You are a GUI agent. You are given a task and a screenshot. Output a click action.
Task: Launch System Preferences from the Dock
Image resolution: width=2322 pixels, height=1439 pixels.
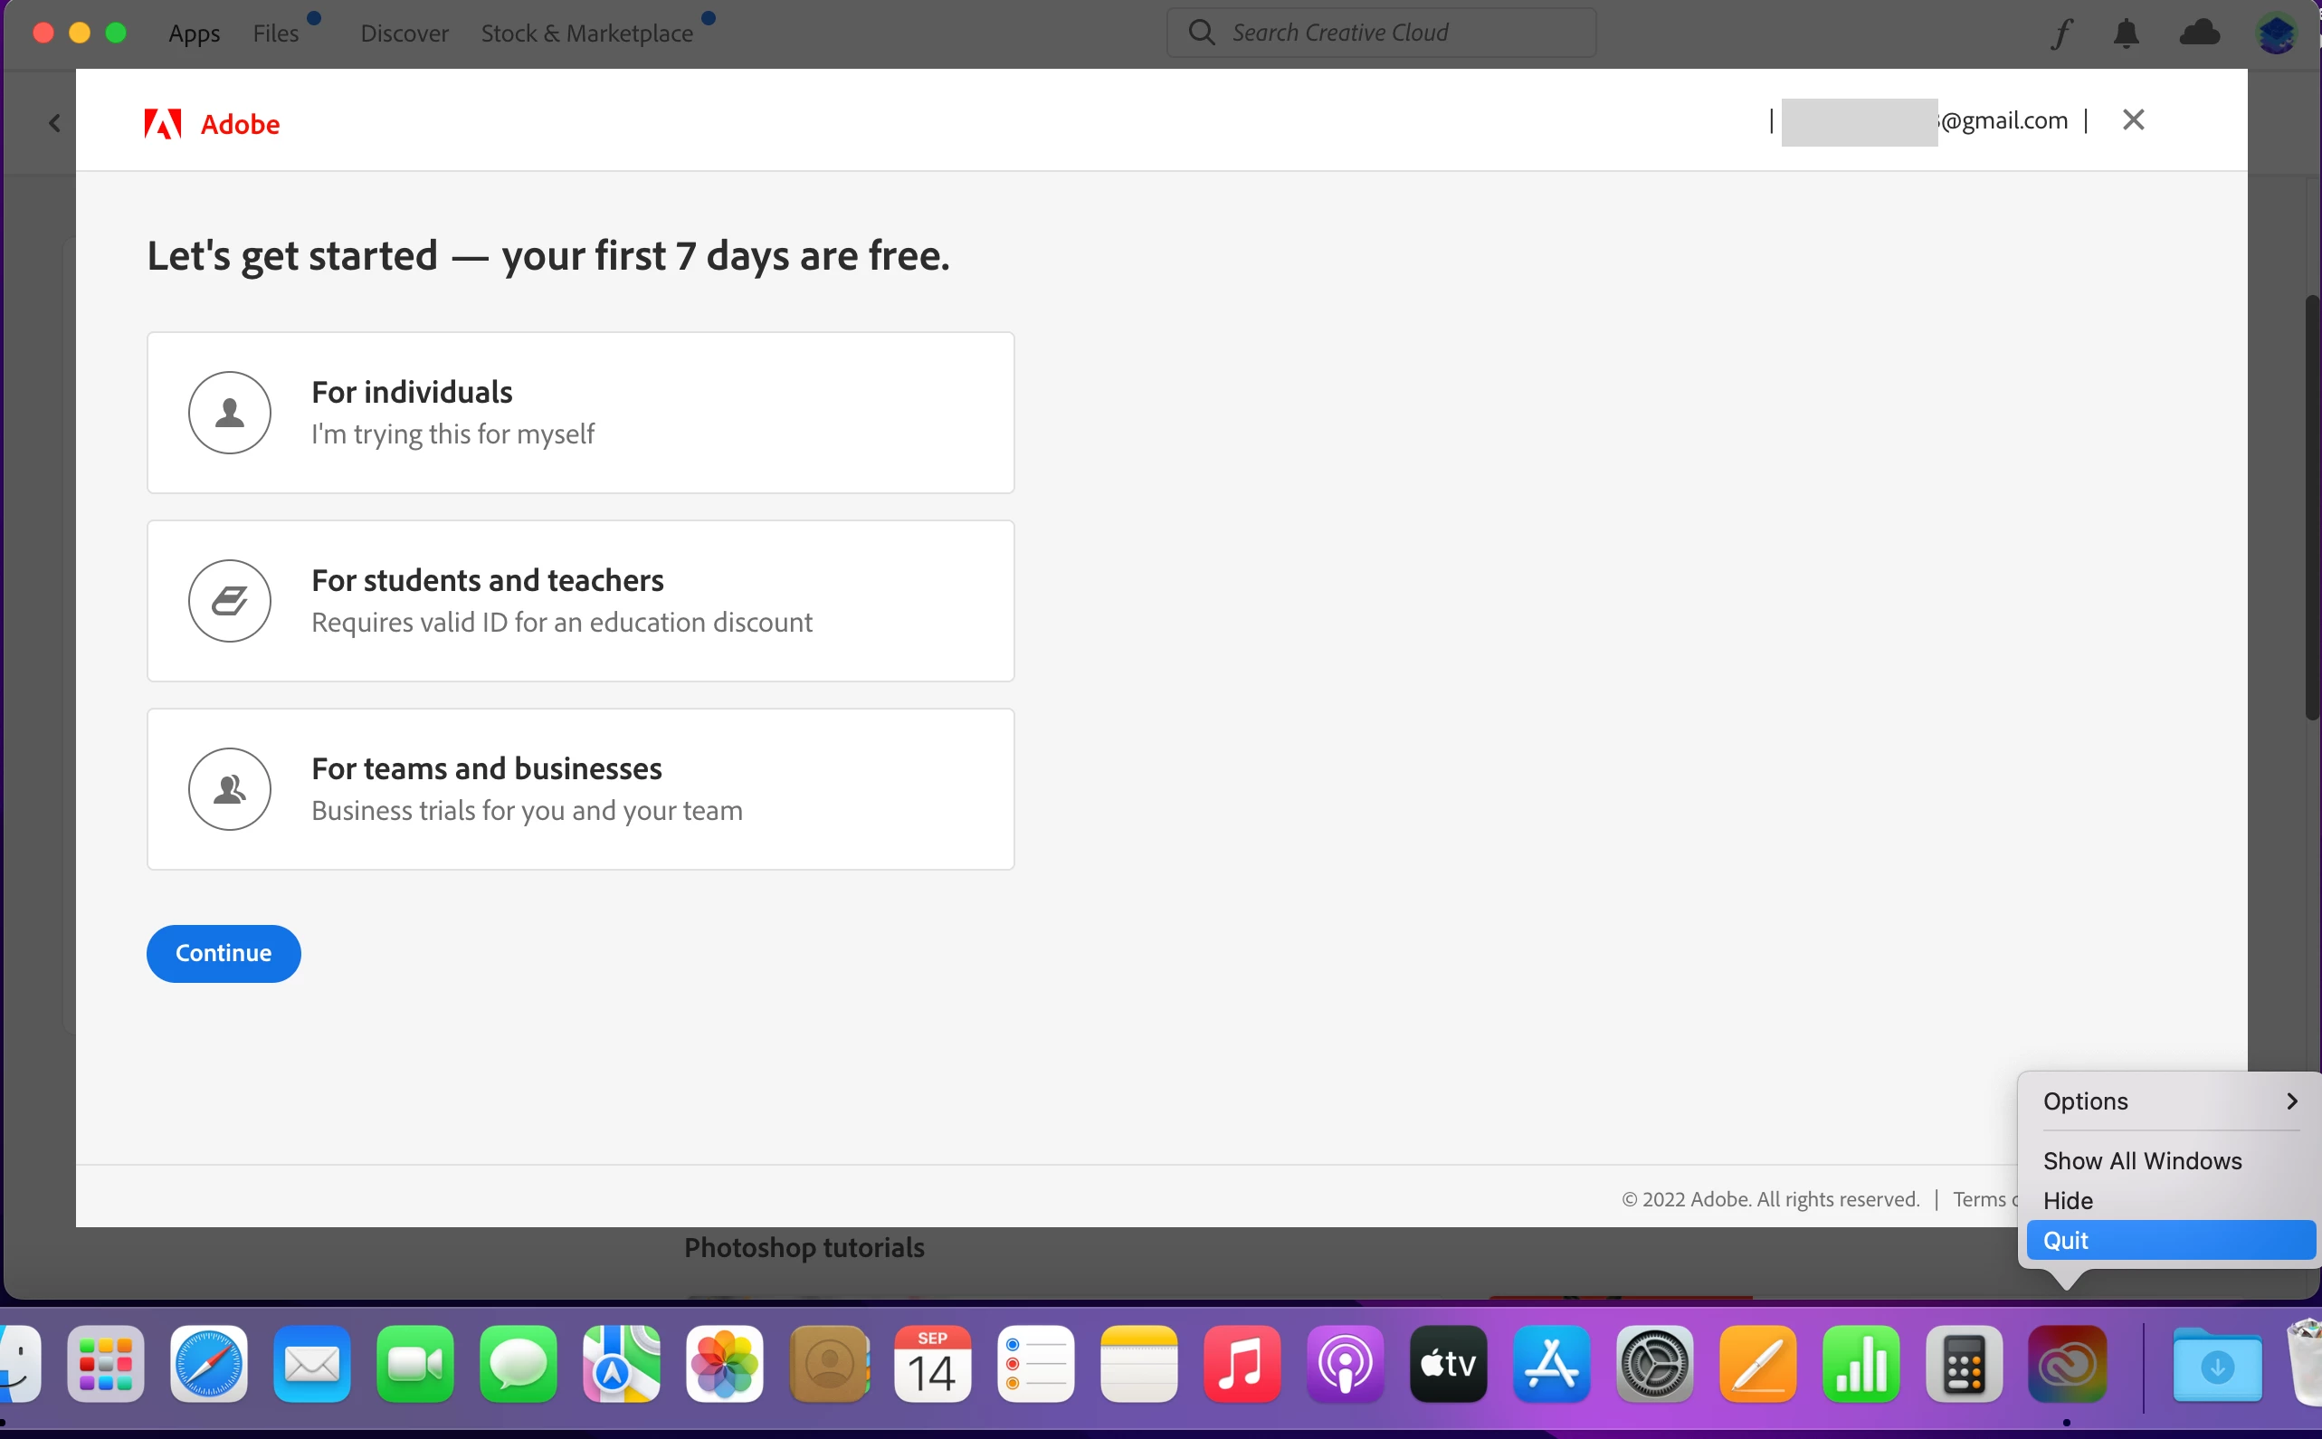(x=1654, y=1364)
